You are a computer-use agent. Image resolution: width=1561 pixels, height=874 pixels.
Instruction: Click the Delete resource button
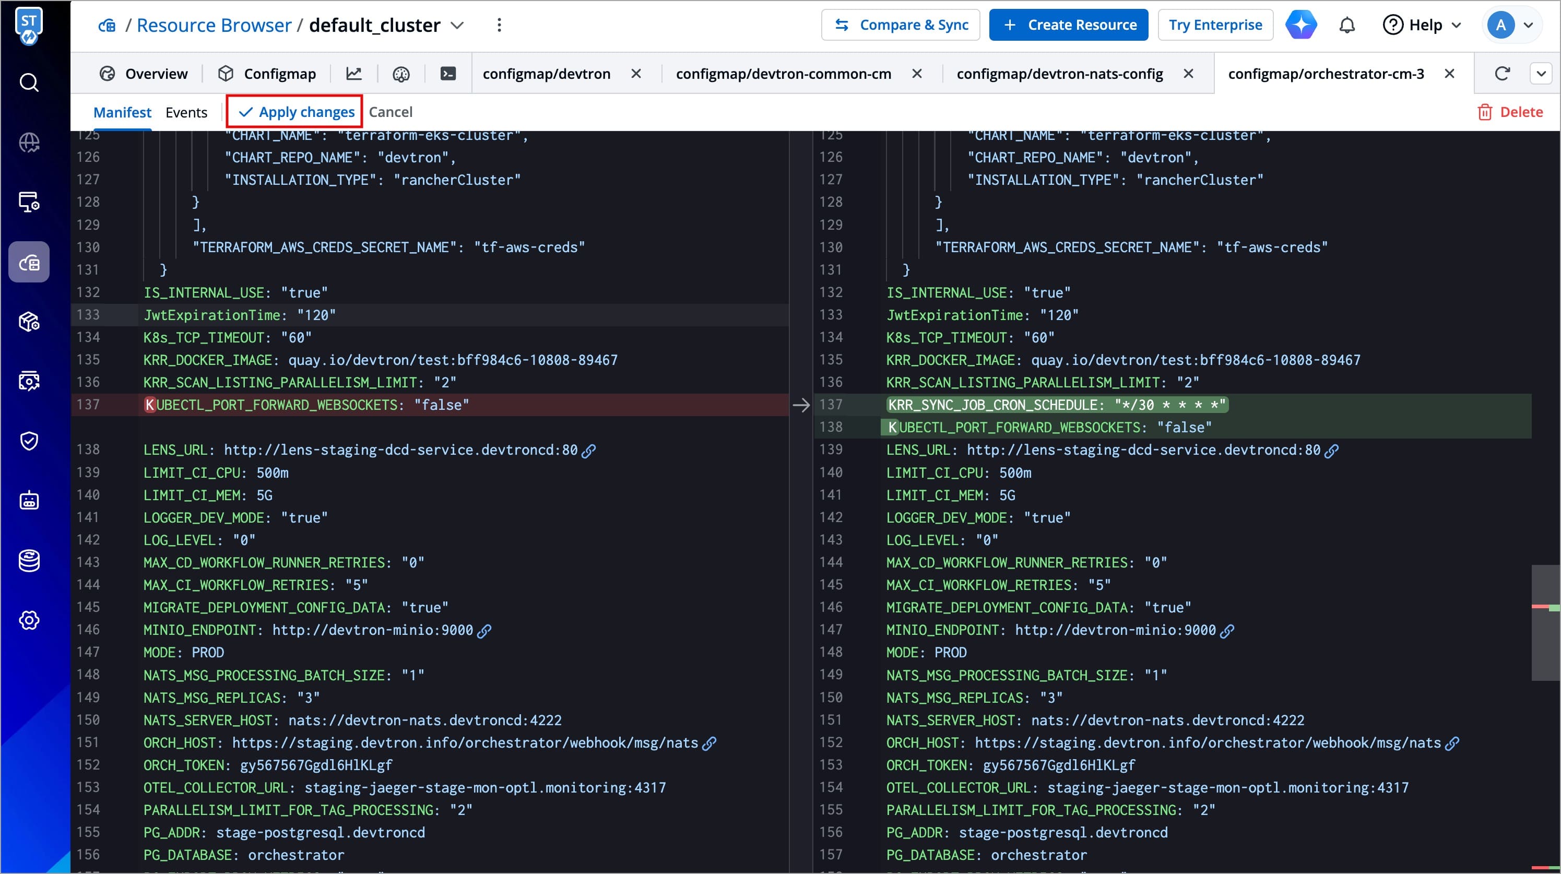pyautogui.click(x=1510, y=112)
